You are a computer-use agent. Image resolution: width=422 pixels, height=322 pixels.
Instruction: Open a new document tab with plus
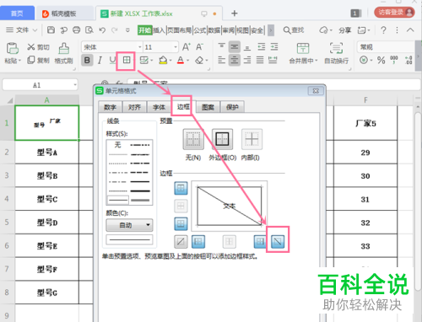pyautogui.click(x=235, y=13)
